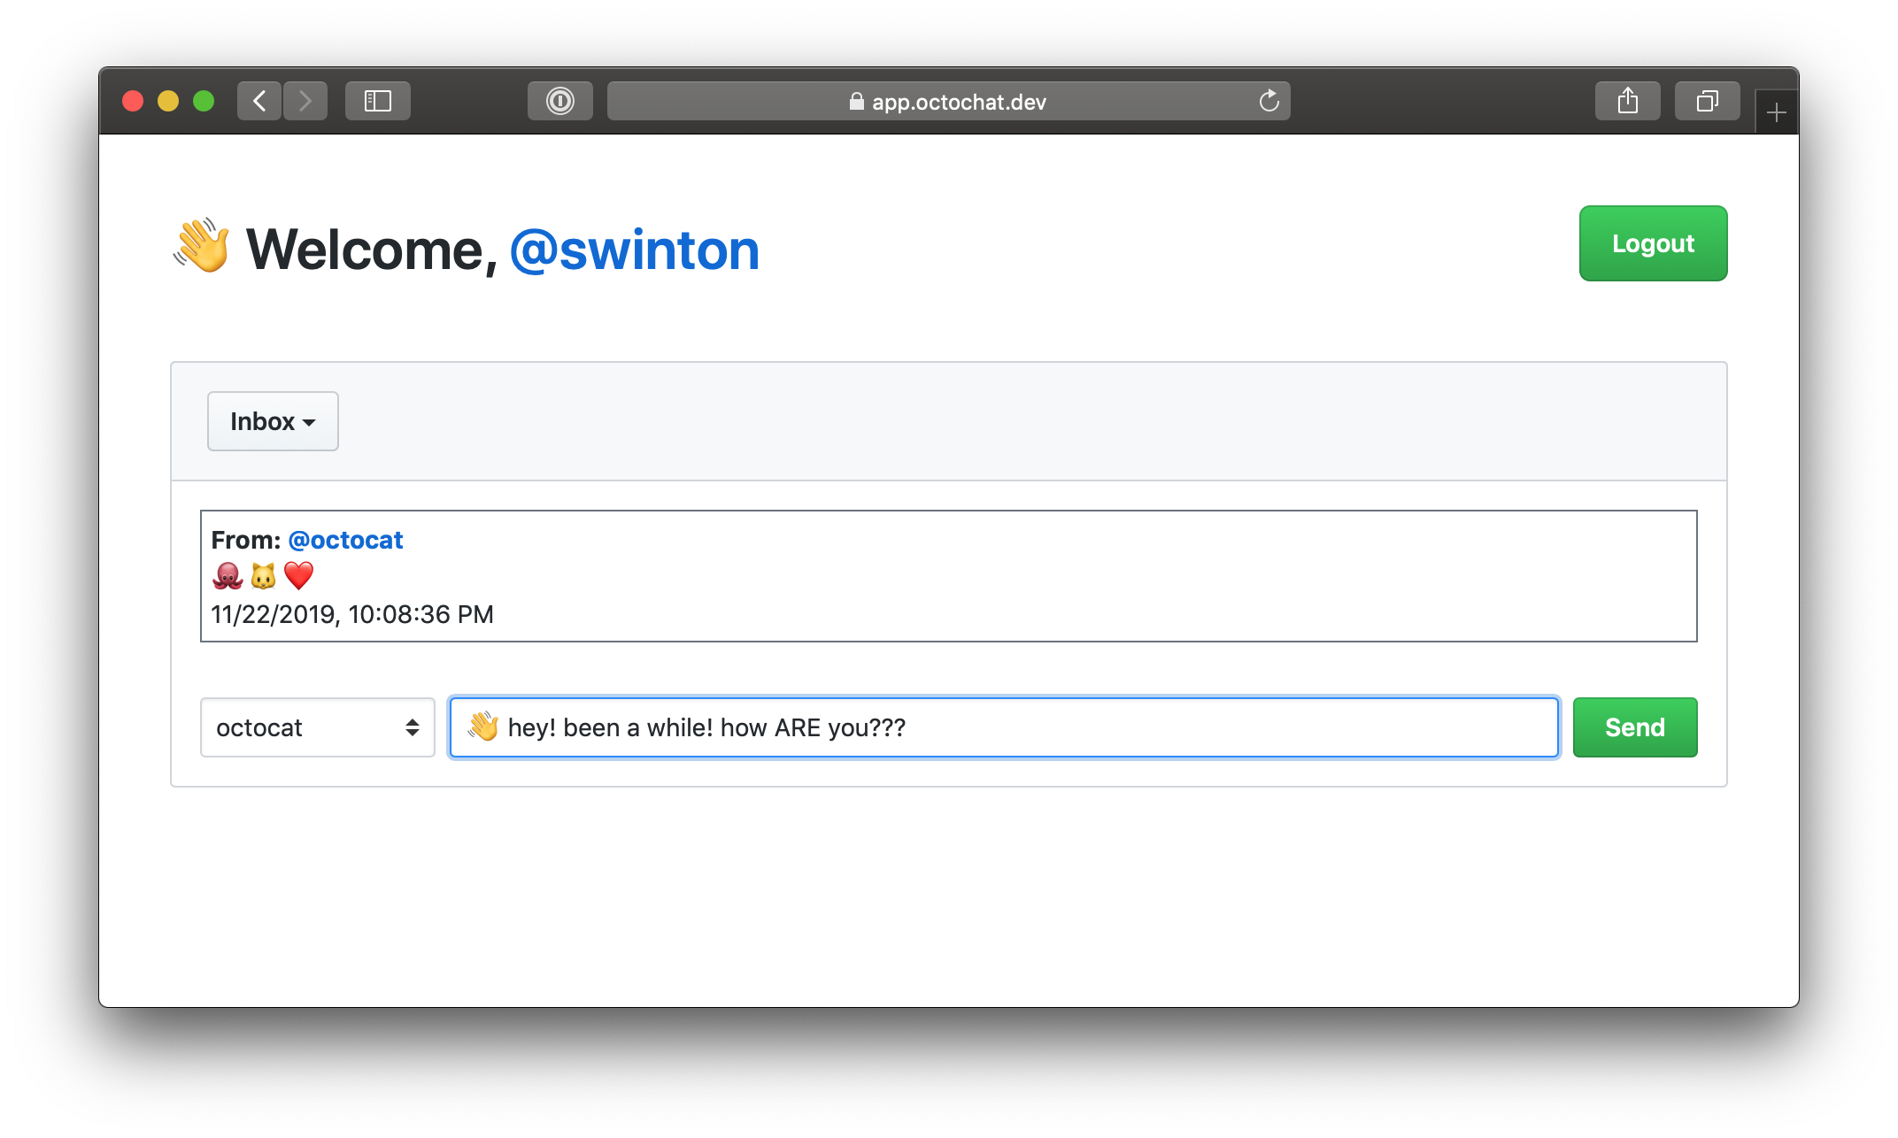Minimize window with yellow button

168,101
